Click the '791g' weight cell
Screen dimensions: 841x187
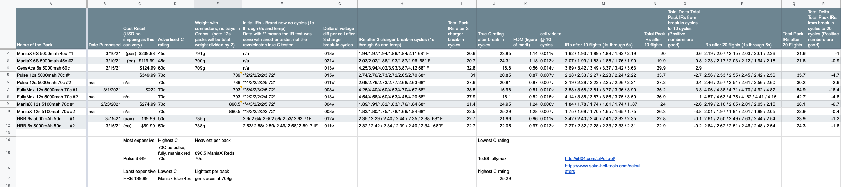217,53
